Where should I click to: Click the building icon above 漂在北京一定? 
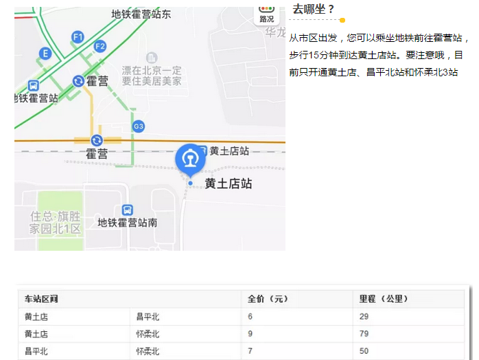point(152,56)
